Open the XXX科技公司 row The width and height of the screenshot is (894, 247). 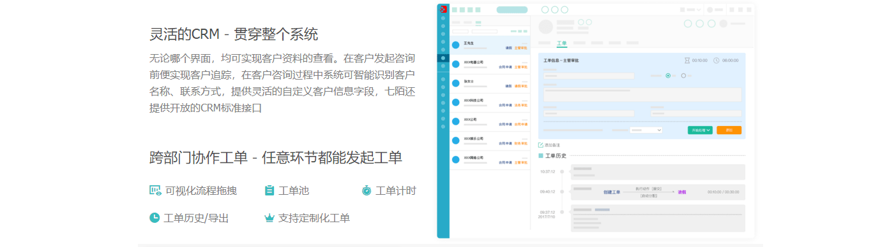[490, 102]
